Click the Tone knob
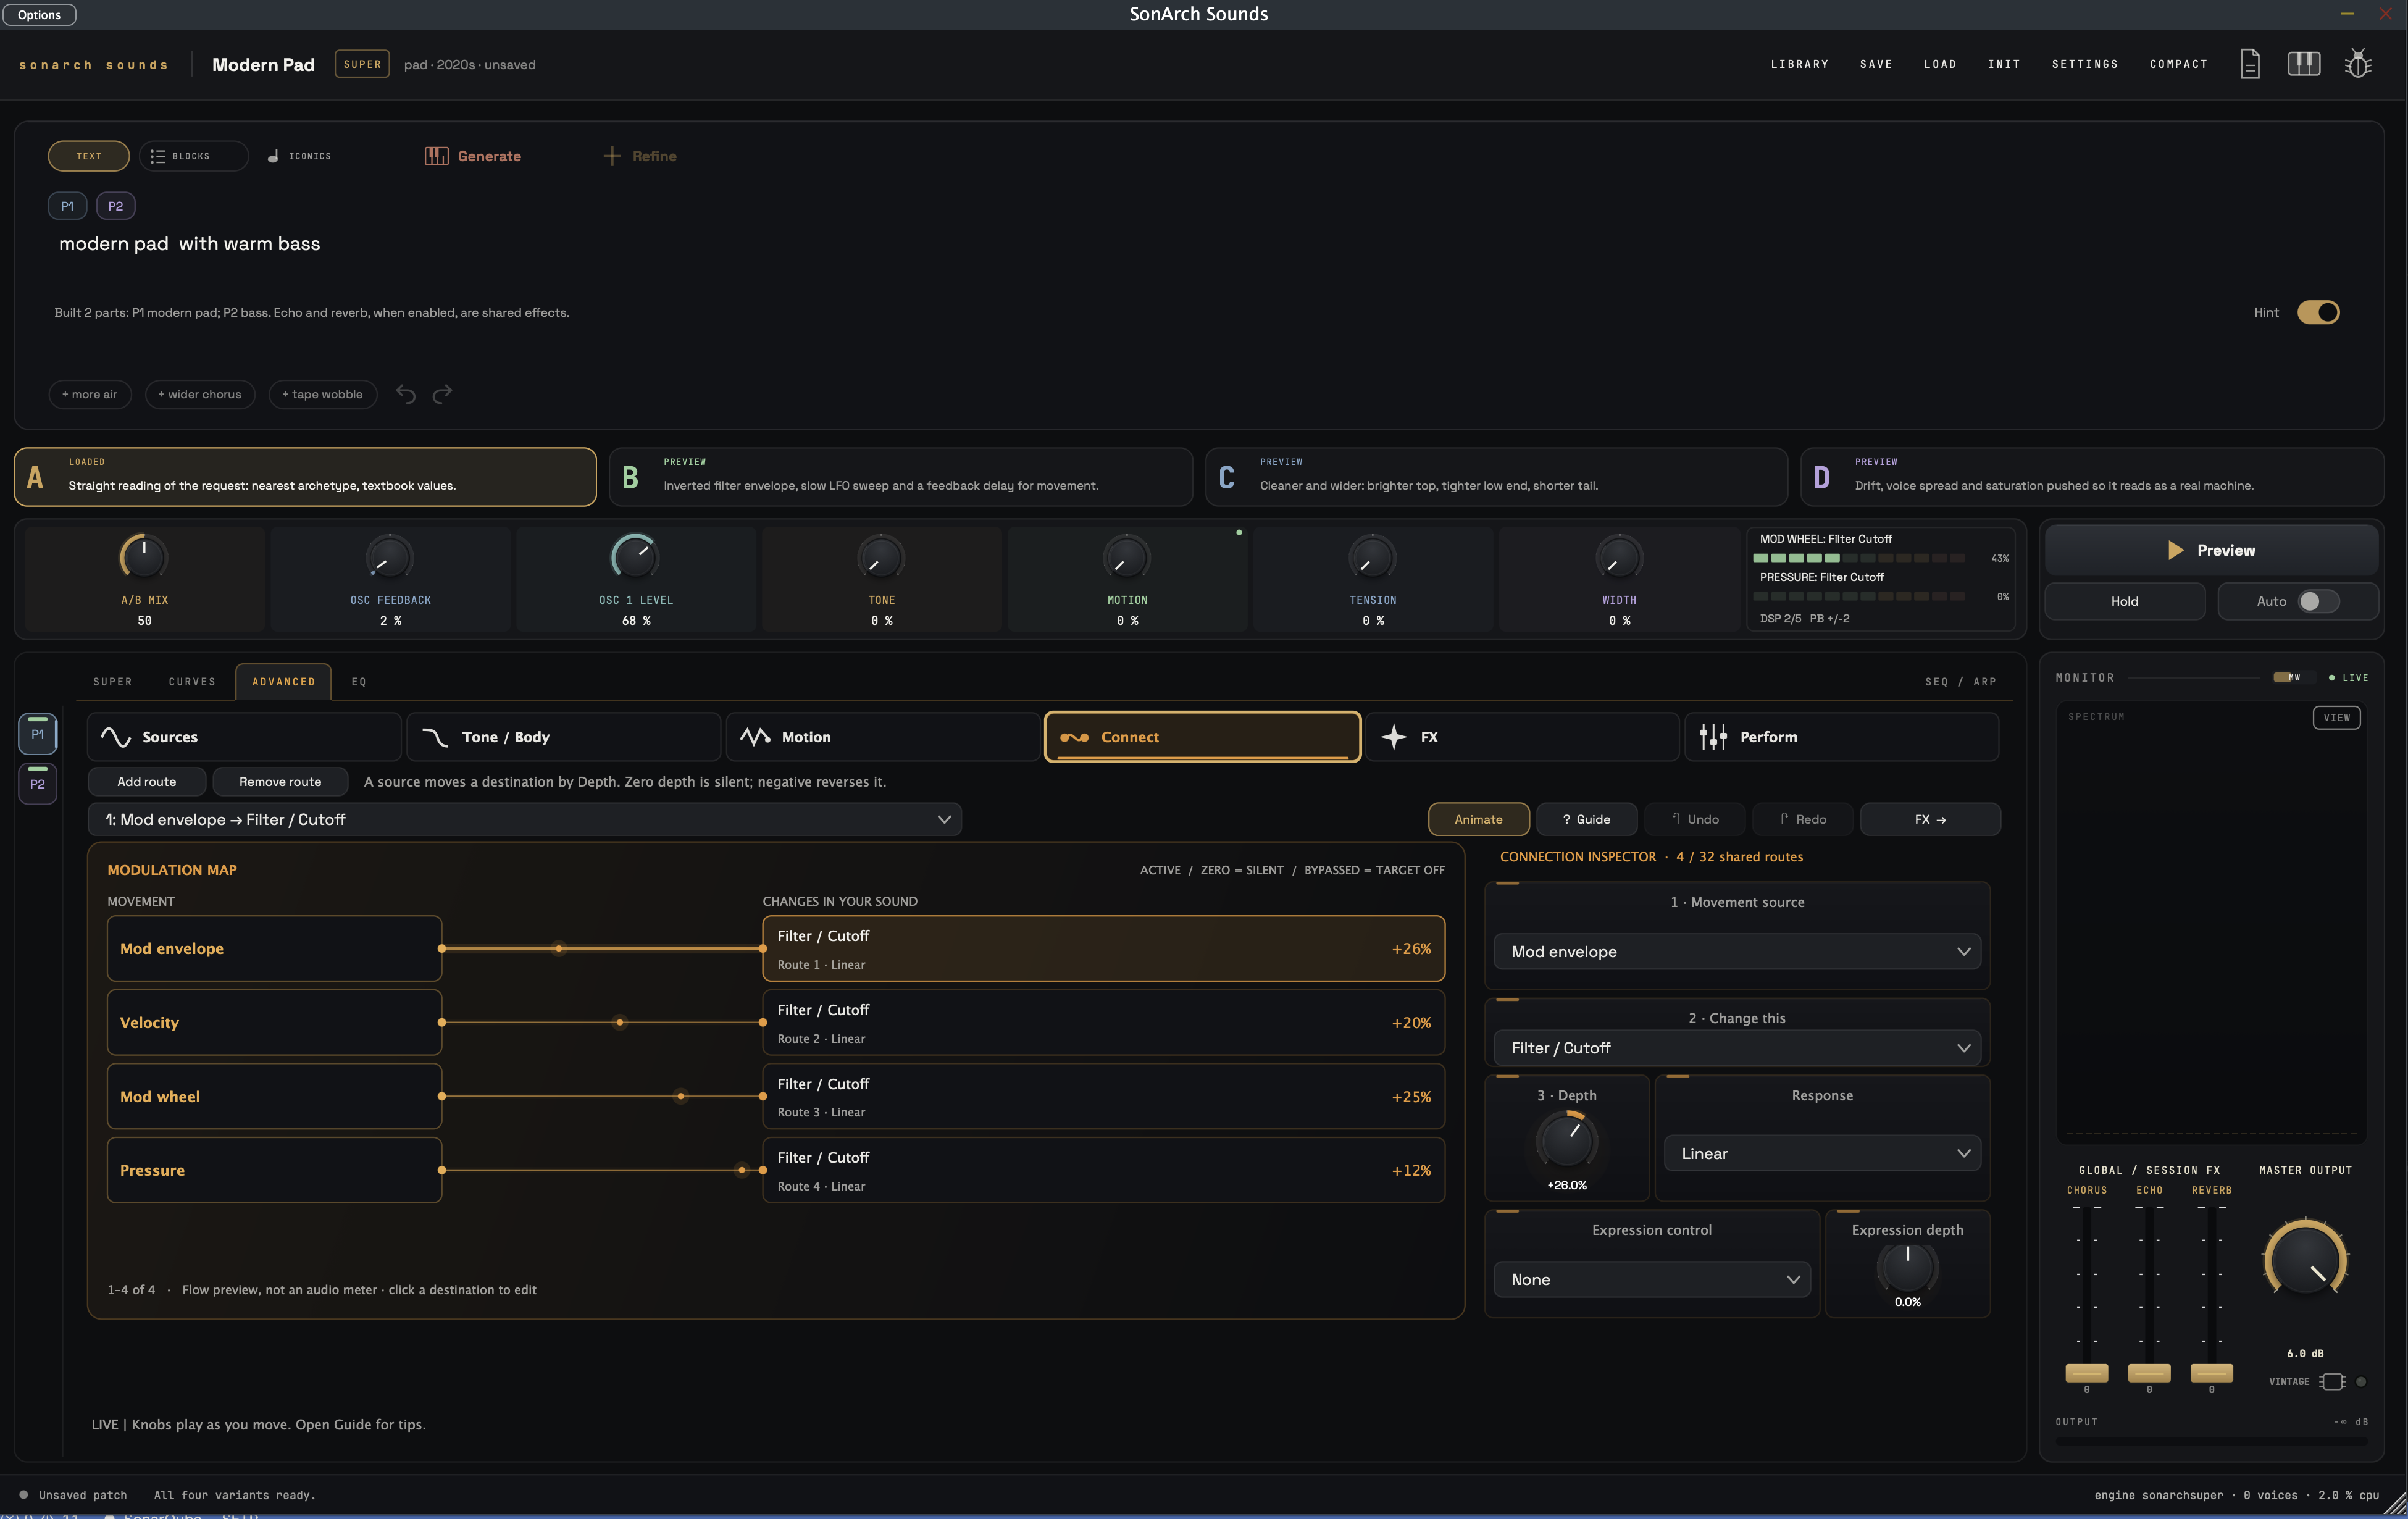 click(881, 557)
